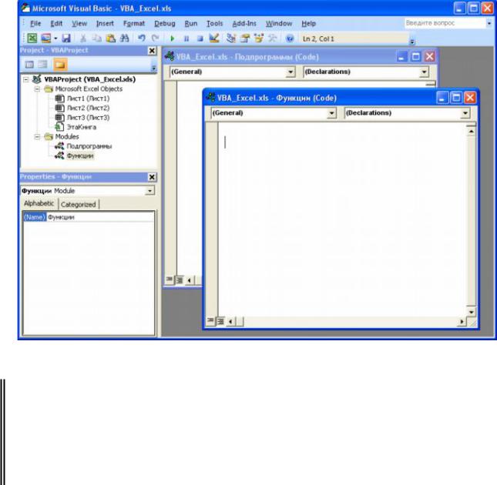Click Procedure View button in Функции window
The image size is (497, 485).
point(210,321)
